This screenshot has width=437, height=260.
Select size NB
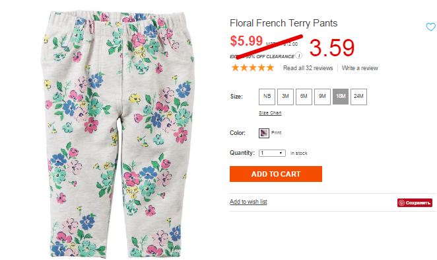tap(267, 97)
